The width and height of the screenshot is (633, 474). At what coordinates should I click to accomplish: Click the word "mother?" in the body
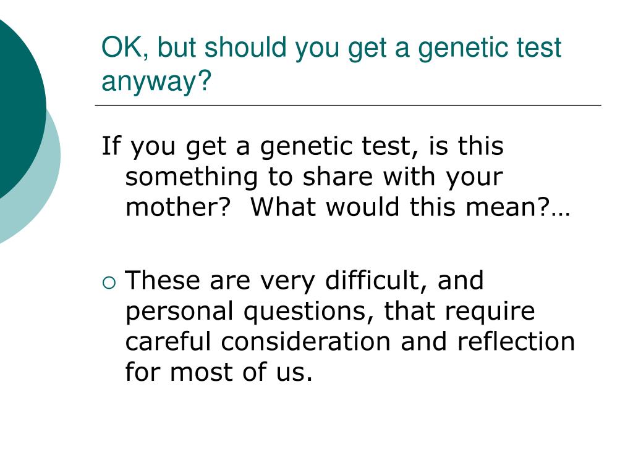pos(178,207)
